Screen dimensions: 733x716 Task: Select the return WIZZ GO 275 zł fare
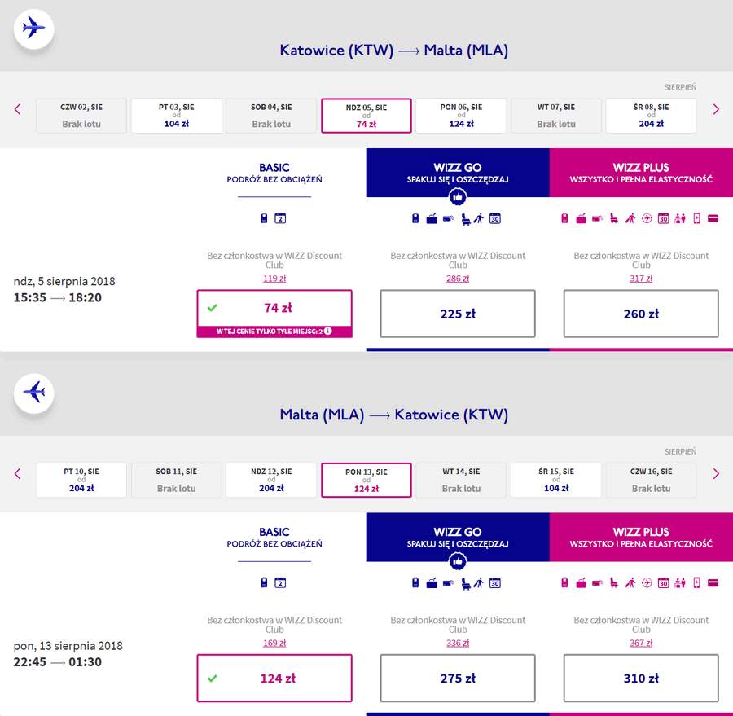(x=458, y=678)
